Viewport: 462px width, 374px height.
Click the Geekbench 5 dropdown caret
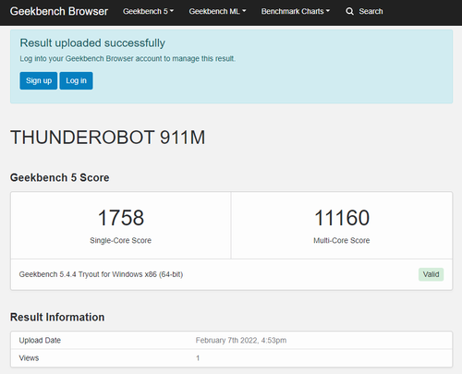pos(172,11)
